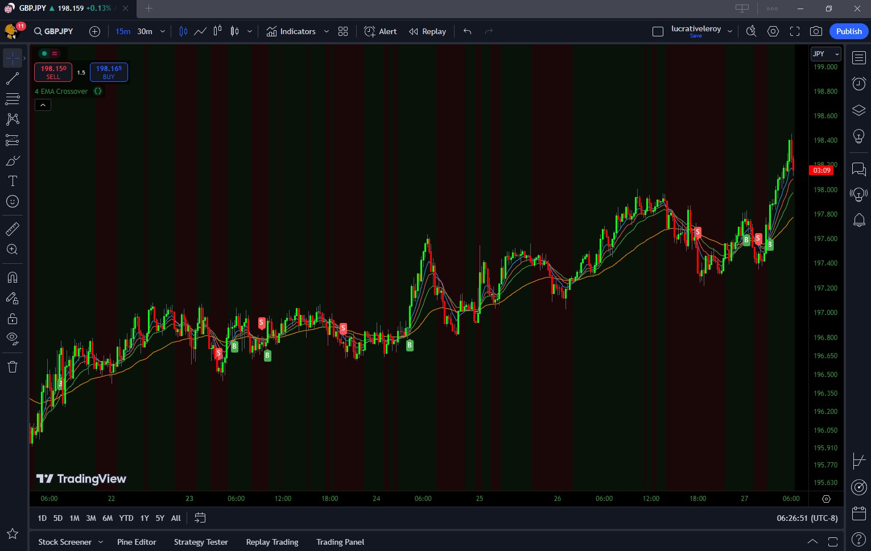Pick the ruler measure tool
Viewport: 871px width, 551px height.
click(13, 229)
